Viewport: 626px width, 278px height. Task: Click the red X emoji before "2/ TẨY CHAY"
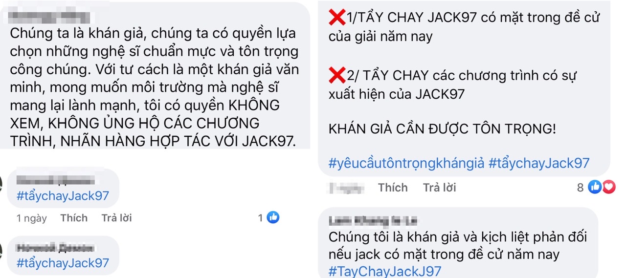click(336, 75)
